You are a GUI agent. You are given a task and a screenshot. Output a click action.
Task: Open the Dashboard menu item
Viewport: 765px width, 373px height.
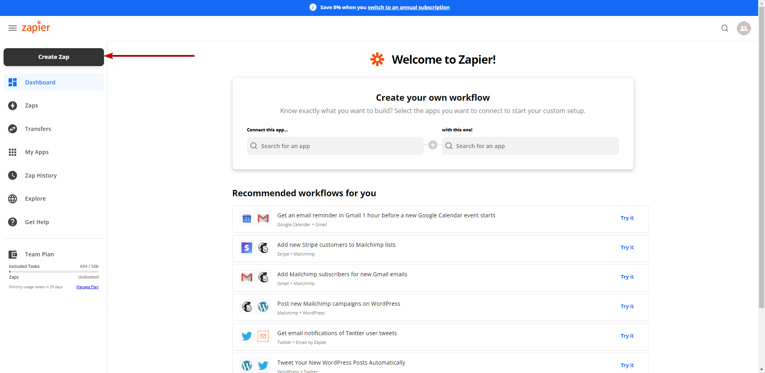(54, 82)
